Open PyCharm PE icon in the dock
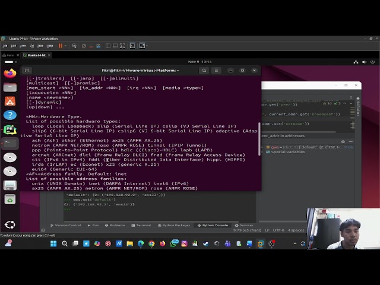 (10, 129)
